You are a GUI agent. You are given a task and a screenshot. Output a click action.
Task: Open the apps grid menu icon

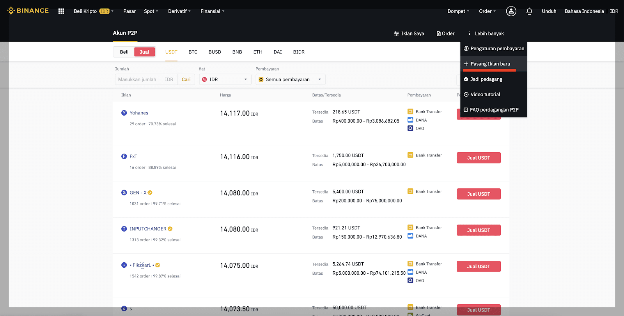pyautogui.click(x=61, y=11)
